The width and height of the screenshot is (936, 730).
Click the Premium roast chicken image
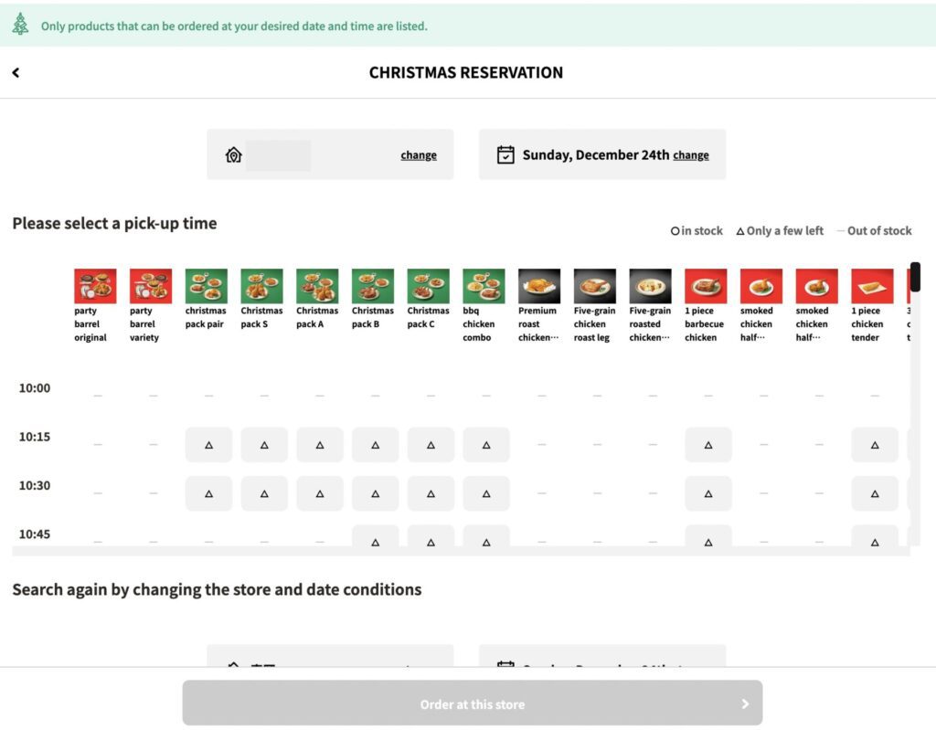click(x=539, y=286)
